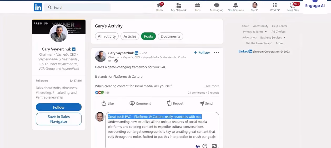Click the commenter's avatar photo
331x148 pixels.
coord(100,117)
